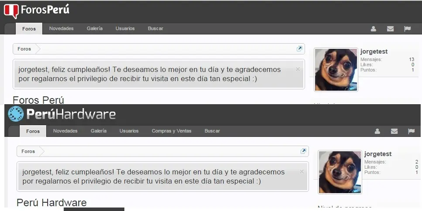The image size is (422, 211).
Task: Click the PerúHardware logo
Action: (x=62, y=114)
